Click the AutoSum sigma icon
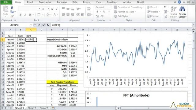 [x=165, y=7]
